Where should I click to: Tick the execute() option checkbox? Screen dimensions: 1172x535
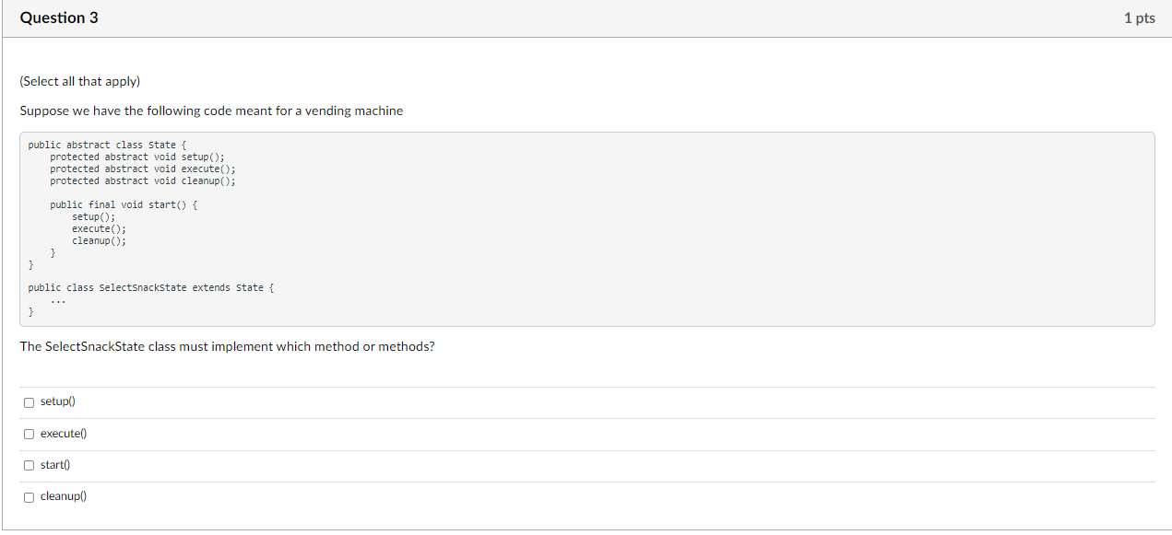point(29,434)
